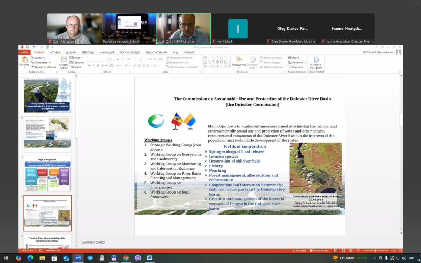421x263 pixels.
Task: Open the font name combo box
Action: [96, 59]
